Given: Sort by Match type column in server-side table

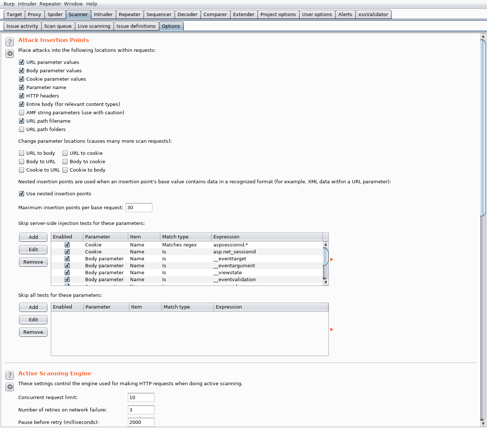Looking at the screenshot, I should 186,237.
